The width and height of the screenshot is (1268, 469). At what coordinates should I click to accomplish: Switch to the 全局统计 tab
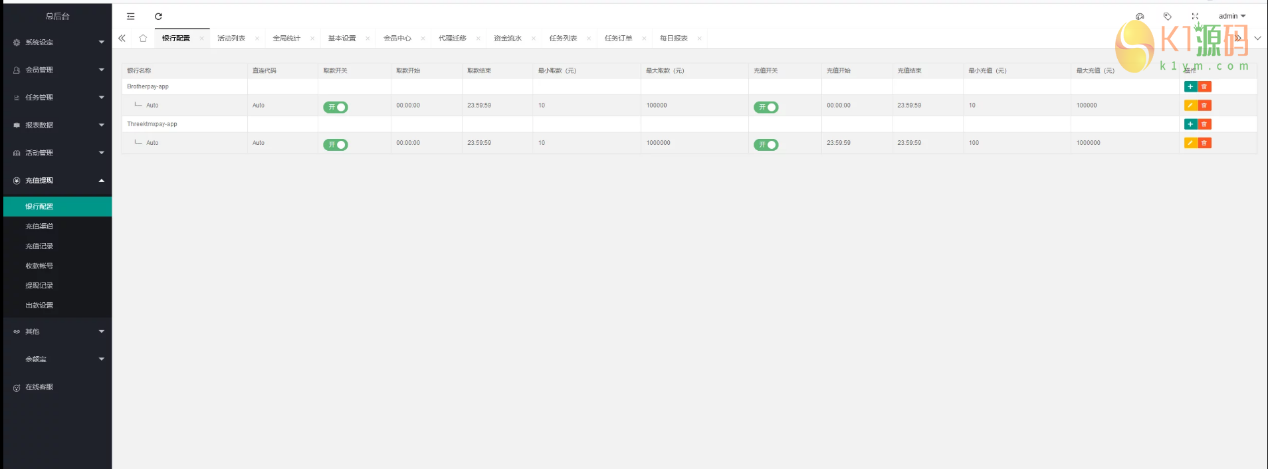(286, 39)
